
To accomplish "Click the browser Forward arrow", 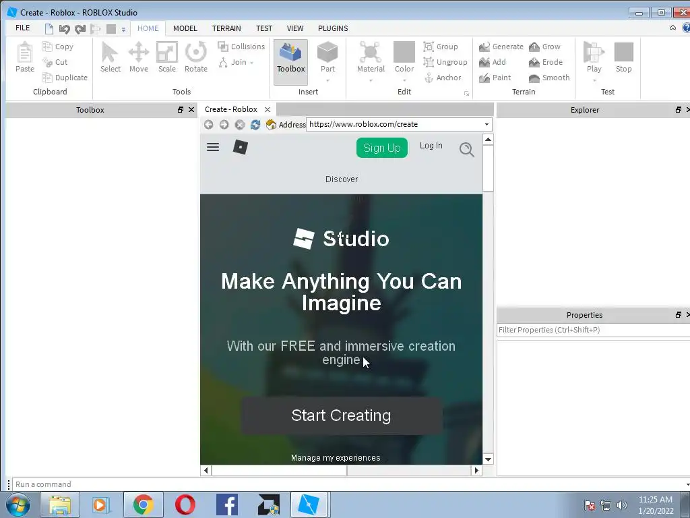I will [224, 125].
